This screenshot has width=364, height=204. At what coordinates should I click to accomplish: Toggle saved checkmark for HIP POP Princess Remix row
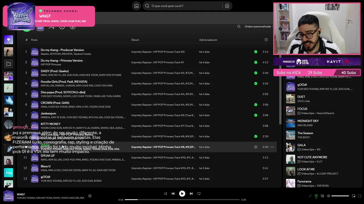pyautogui.click(x=256, y=136)
